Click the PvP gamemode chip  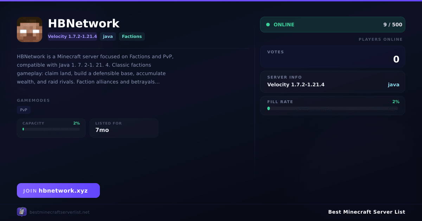(x=24, y=110)
